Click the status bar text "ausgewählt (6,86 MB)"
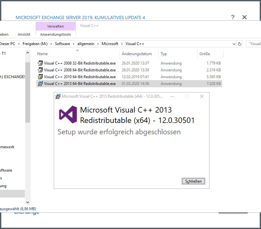This screenshot has height=229, width=261. tap(18, 209)
